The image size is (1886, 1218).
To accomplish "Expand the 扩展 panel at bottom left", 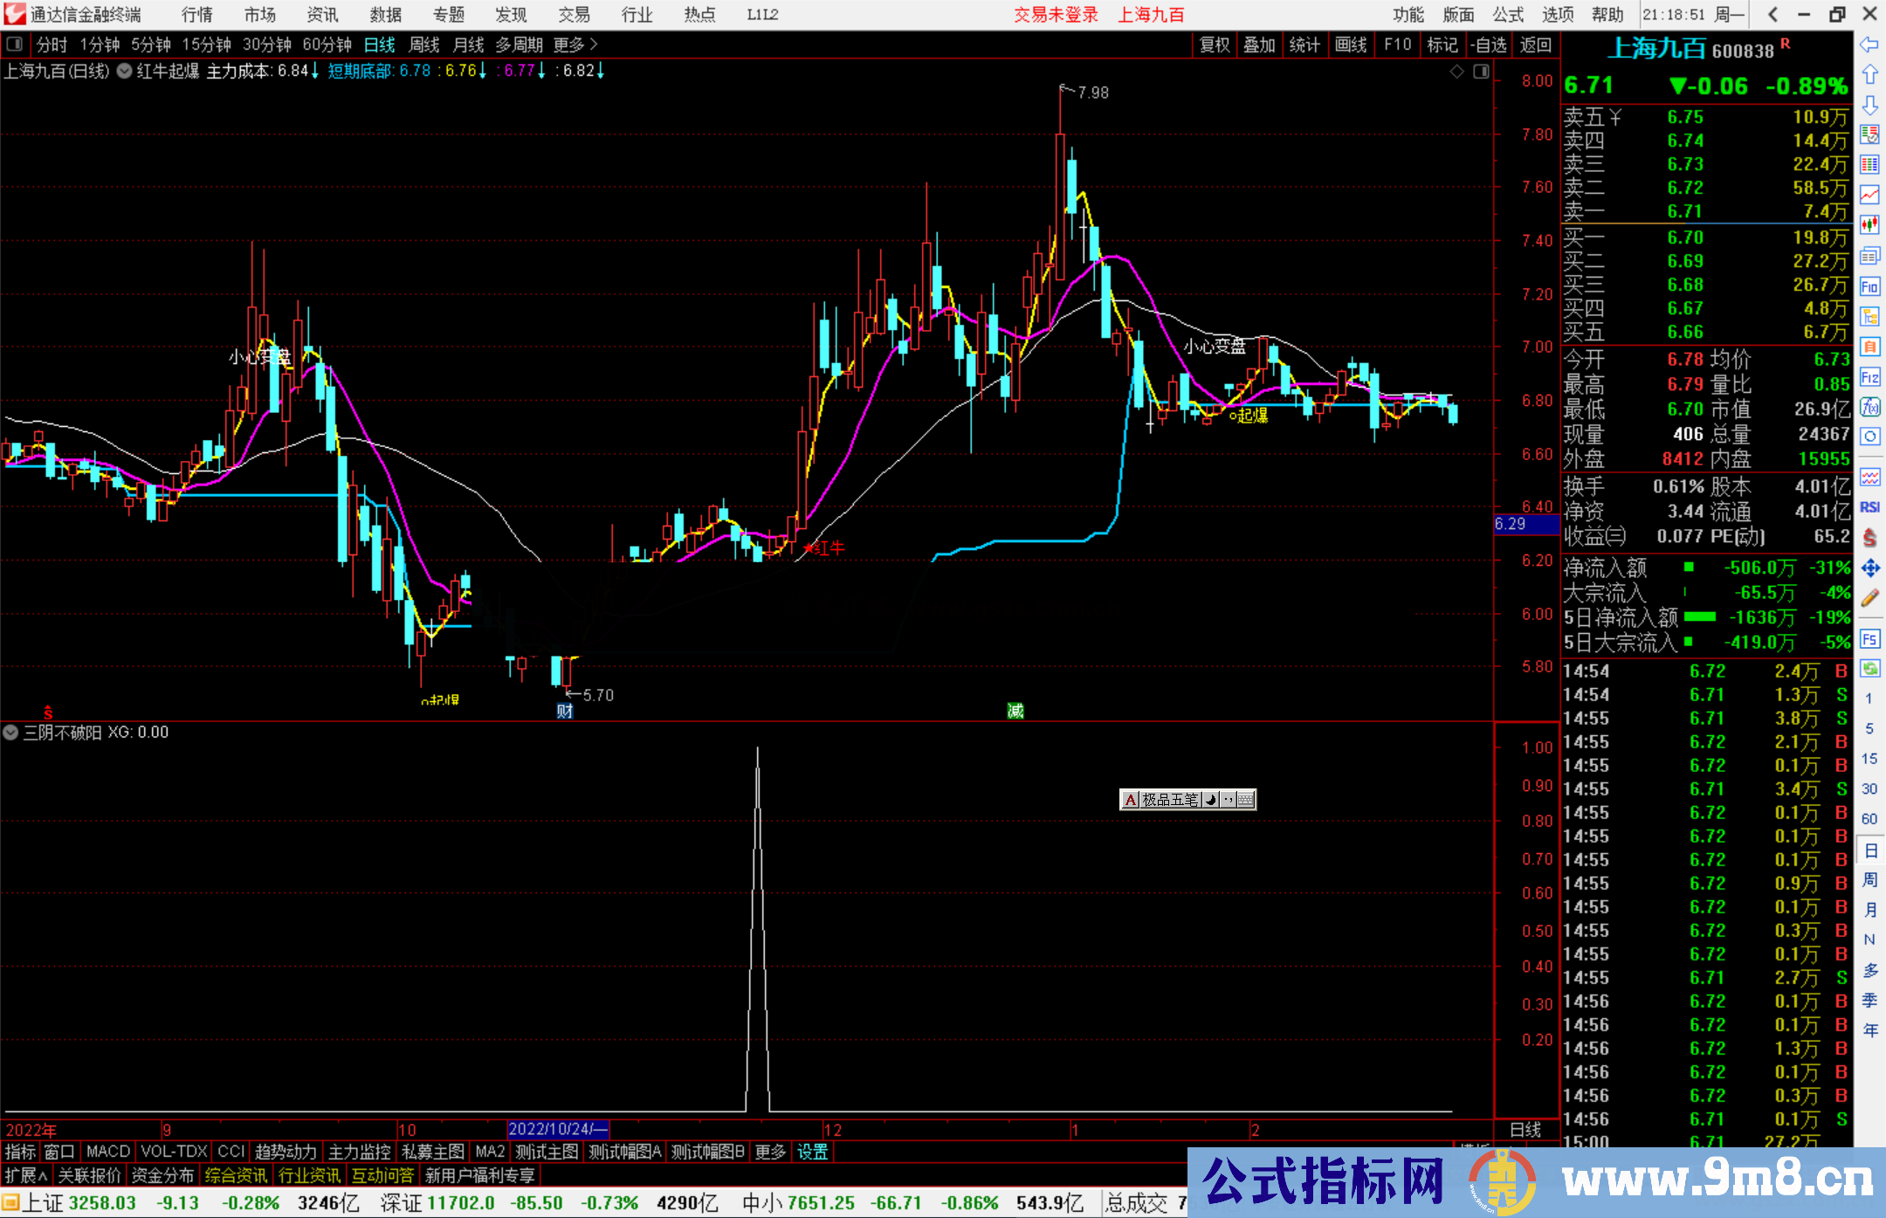I will [x=25, y=1175].
